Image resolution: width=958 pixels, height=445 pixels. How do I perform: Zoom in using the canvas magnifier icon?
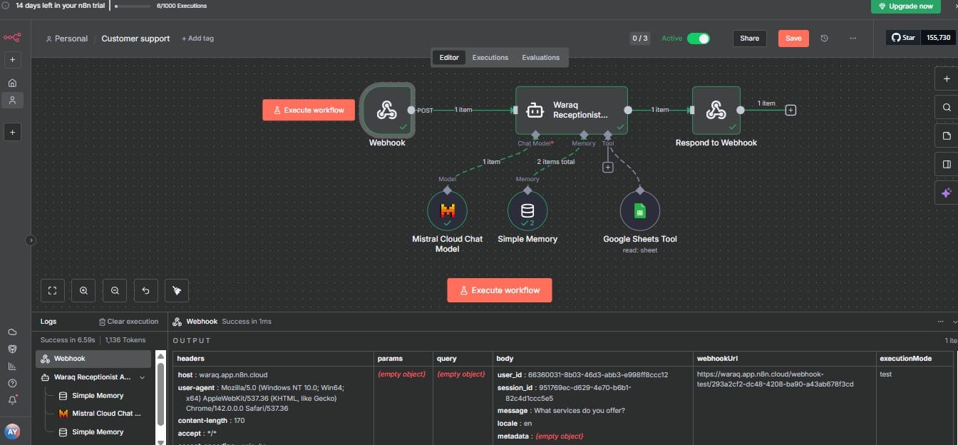pyautogui.click(x=83, y=290)
